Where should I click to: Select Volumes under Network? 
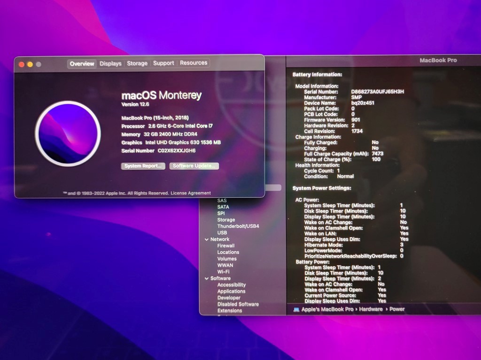(x=227, y=259)
